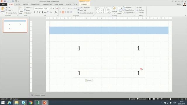The image size is (187, 105).
Task: Switch to the ANIMATIONS tab
Action: 47,4
